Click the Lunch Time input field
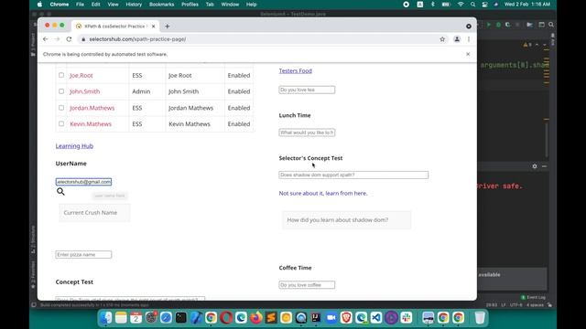 point(307,133)
